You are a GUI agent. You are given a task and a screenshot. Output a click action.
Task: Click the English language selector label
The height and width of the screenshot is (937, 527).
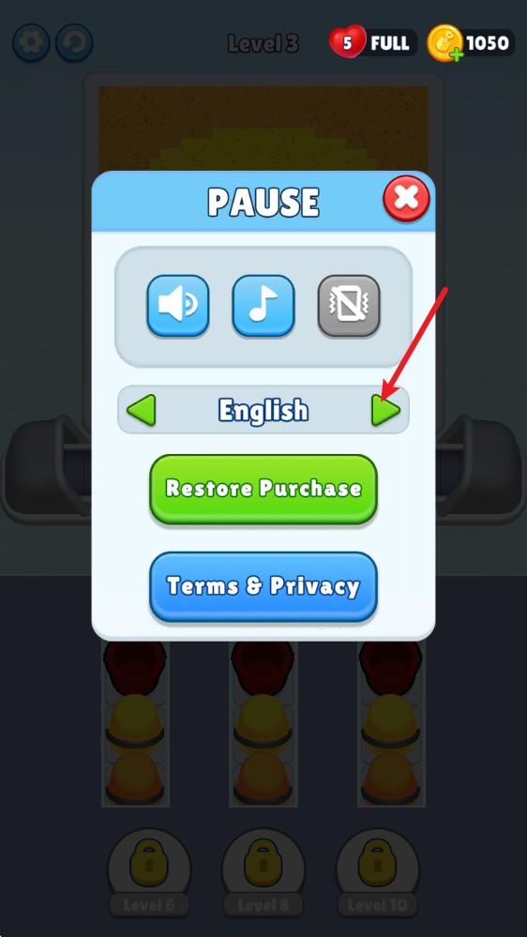click(263, 411)
